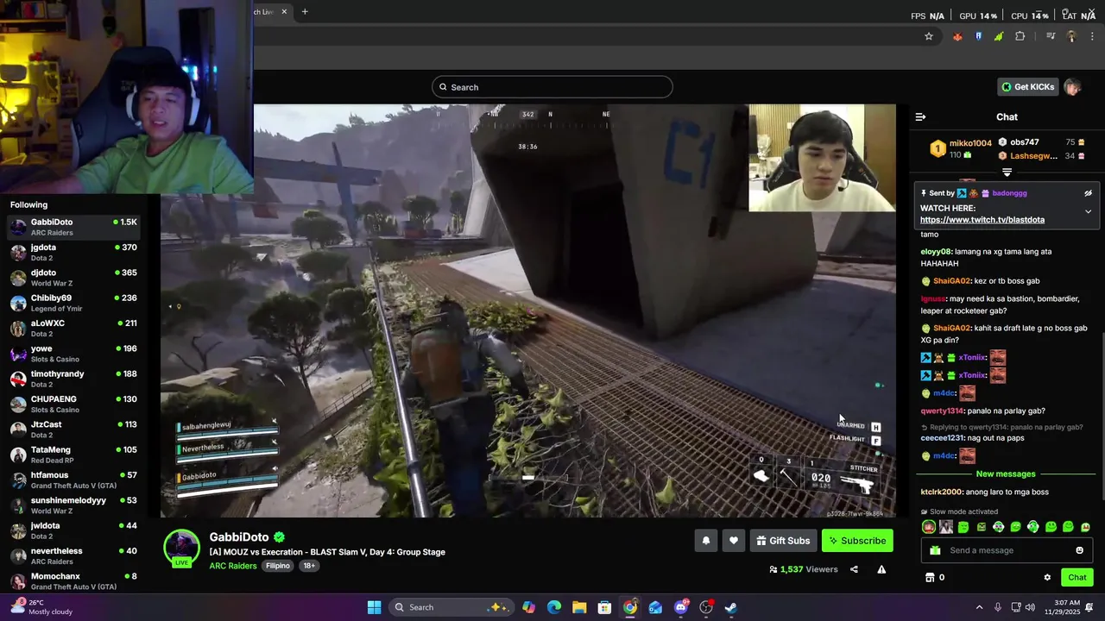Open Microsoft Edge from taskbar
1105x621 pixels.
(553, 607)
